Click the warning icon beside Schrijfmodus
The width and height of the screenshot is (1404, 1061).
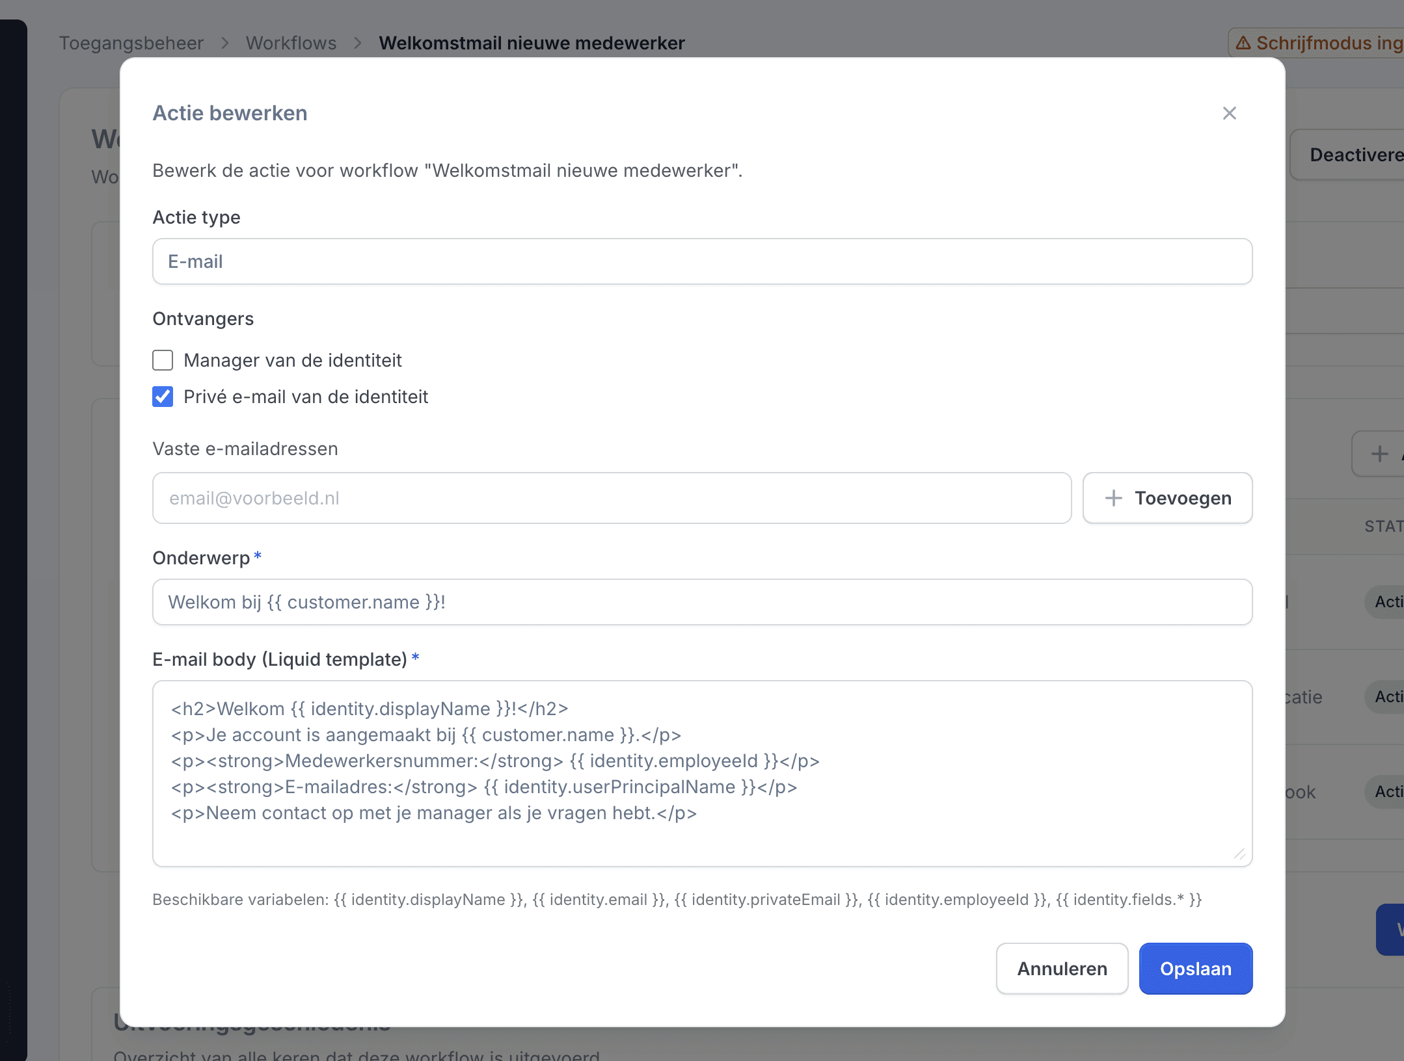[1243, 43]
